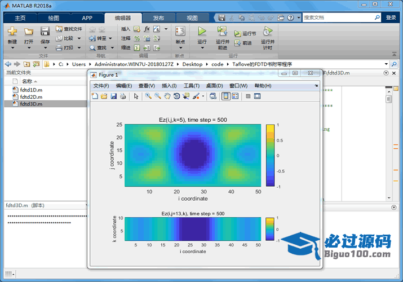Switch to the Home (主页) tab
Viewport: 403px width, 282px height.
pos(20,18)
